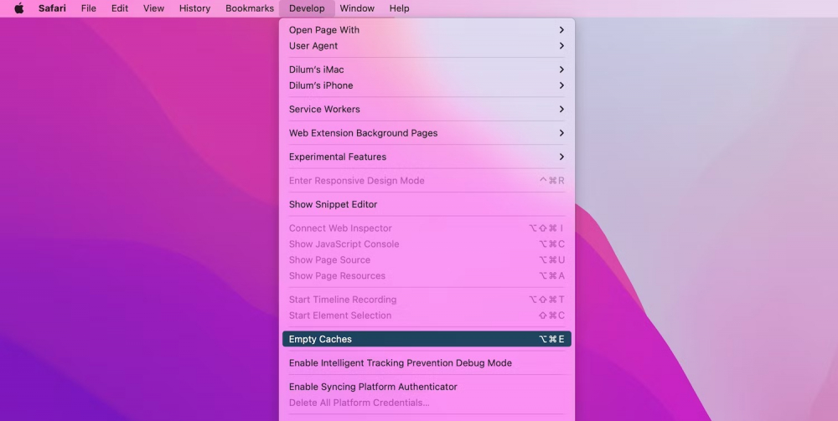Image resolution: width=838 pixels, height=421 pixels.
Task: Open the File menu
Action: click(89, 8)
